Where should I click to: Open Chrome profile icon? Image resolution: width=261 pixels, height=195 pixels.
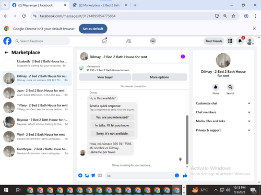pyautogui.click(x=246, y=16)
